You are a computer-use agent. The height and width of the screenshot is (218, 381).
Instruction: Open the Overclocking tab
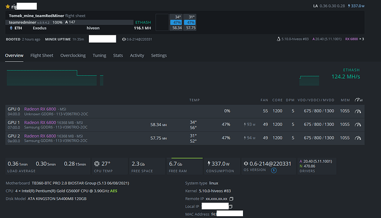(x=73, y=56)
